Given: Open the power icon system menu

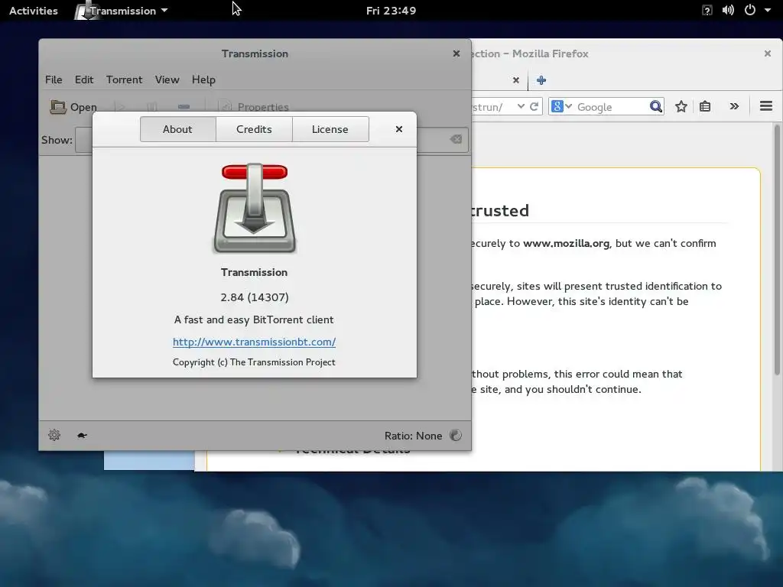Looking at the screenshot, I should coord(750,10).
